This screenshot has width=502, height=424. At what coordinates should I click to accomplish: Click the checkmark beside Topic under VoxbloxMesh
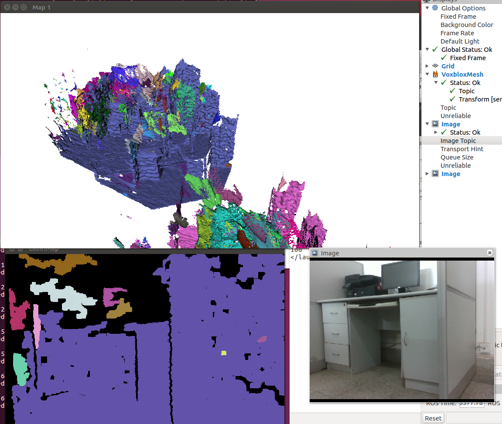click(452, 91)
